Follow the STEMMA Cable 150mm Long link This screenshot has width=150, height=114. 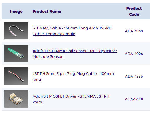pos(72,31)
